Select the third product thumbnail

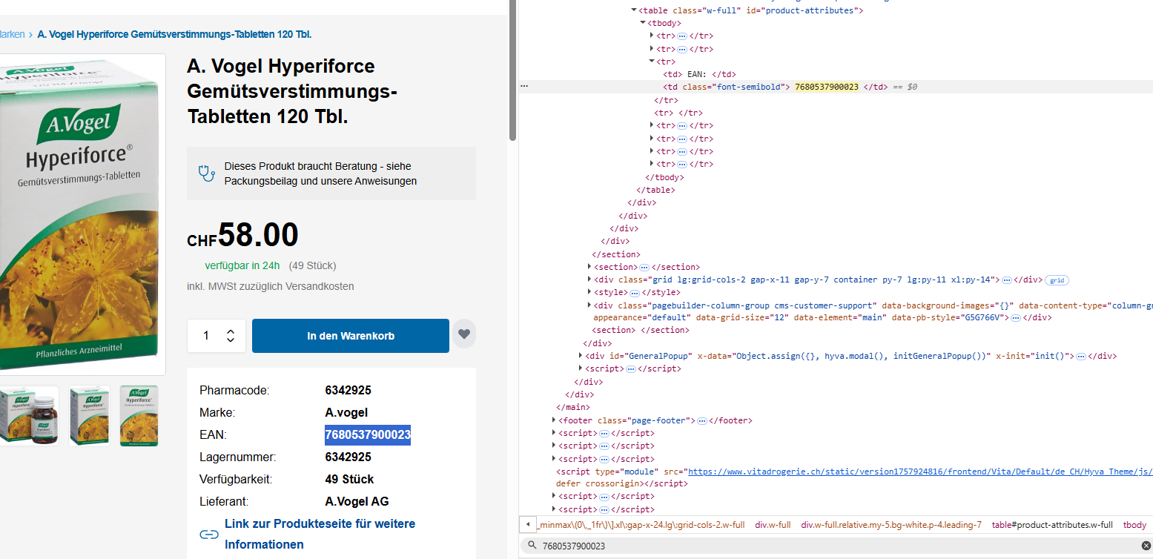tap(139, 415)
